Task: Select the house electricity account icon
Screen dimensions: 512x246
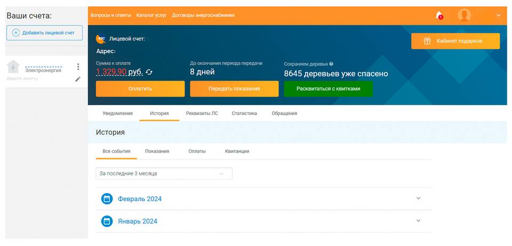Action: 13,67
